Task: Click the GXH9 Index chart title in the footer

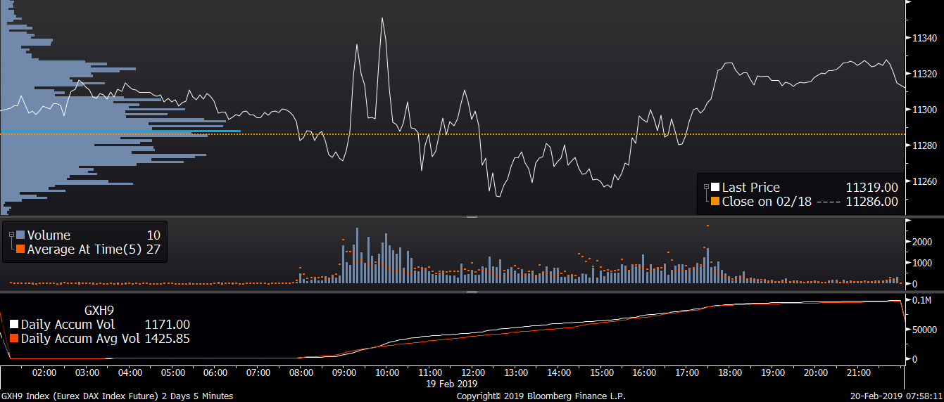Action: [x=117, y=396]
